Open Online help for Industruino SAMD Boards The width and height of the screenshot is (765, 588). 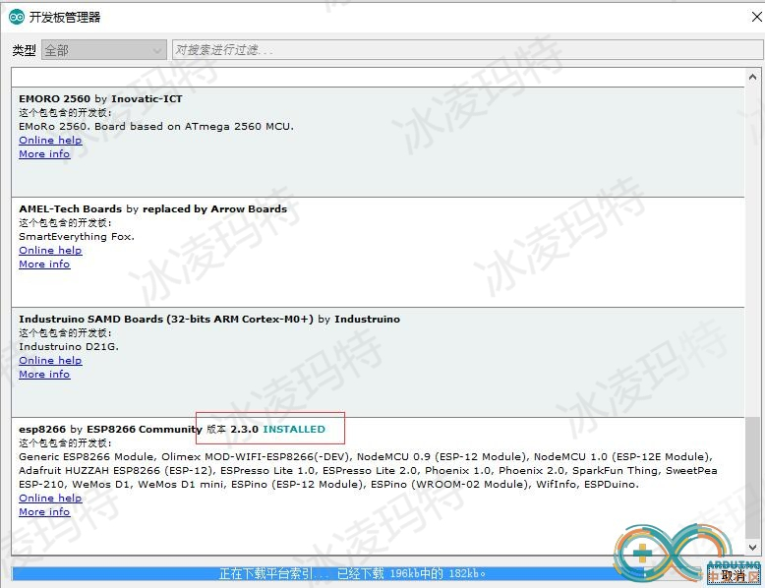[50, 360]
